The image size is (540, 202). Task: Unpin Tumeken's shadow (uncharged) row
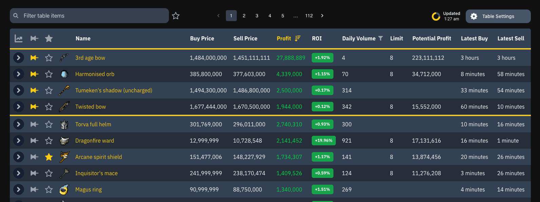[34, 90]
